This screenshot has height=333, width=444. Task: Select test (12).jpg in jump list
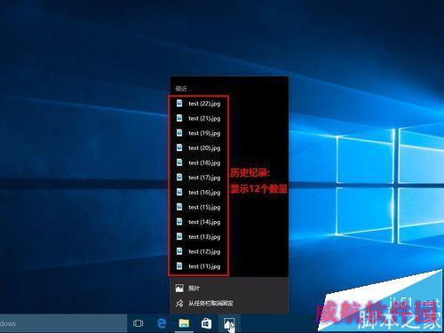pyautogui.click(x=229, y=251)
